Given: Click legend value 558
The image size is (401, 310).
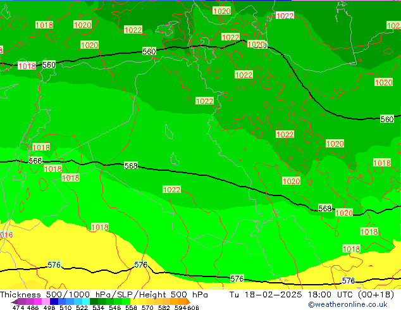Looking at the screenshot, I should [x=131, y=307].
